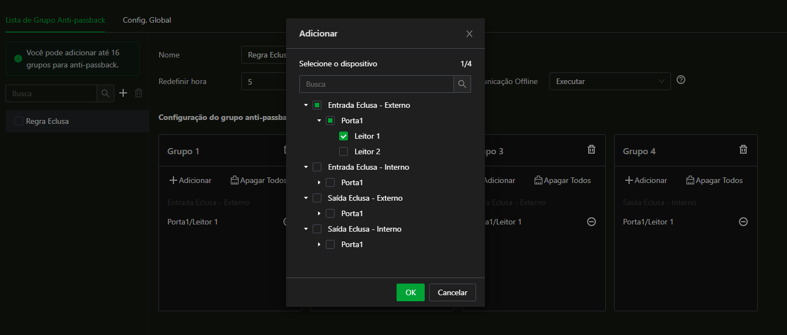
Task: Open the Executar dropdown
Action: click(x=610, y=81)
